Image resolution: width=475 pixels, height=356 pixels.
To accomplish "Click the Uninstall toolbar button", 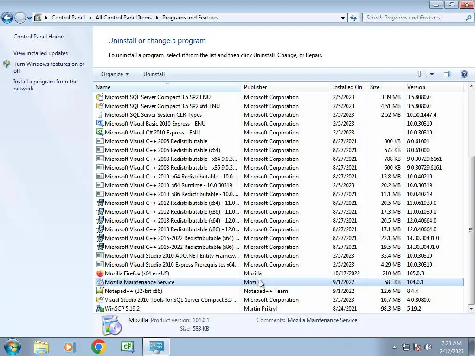I will (154, 74).
